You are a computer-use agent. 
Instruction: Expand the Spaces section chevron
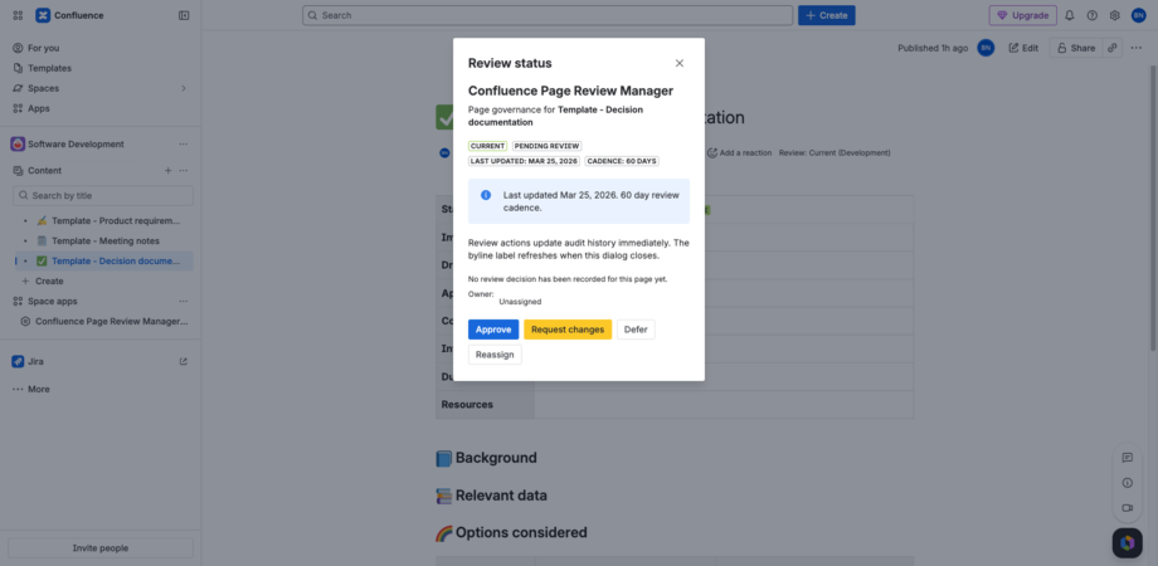pos(183,88)
